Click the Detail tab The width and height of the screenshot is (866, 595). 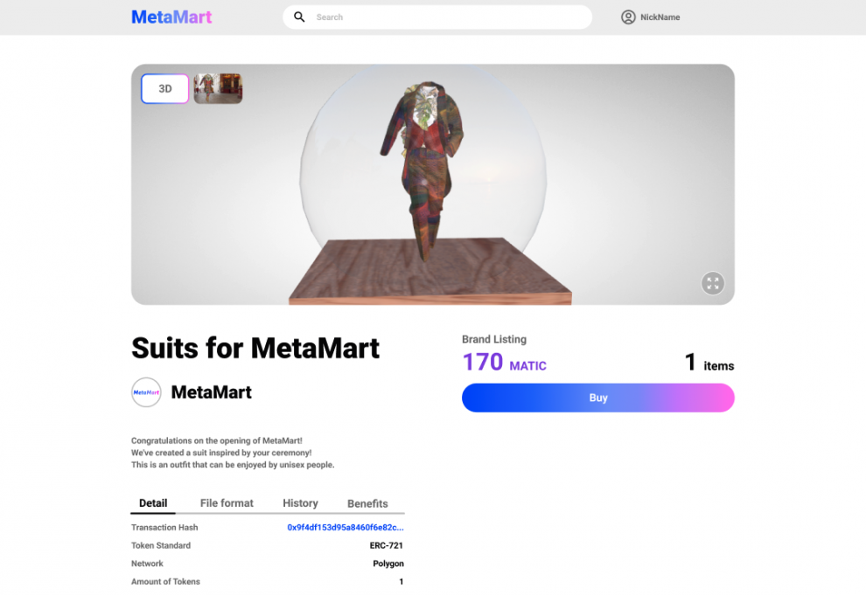(153, 503)
